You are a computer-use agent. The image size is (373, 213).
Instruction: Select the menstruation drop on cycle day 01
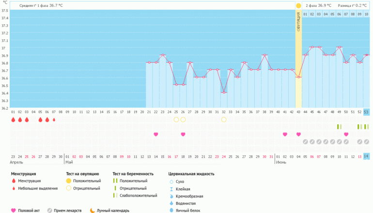(13, 119)
